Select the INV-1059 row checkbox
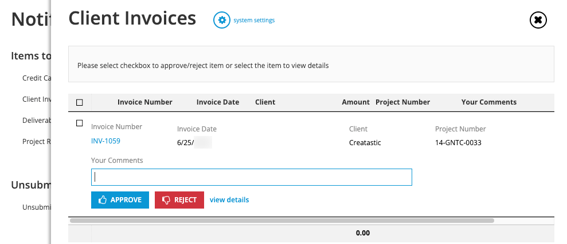Image resolution: width=567 pixels, height=244 pixels. tap(80, 123)
